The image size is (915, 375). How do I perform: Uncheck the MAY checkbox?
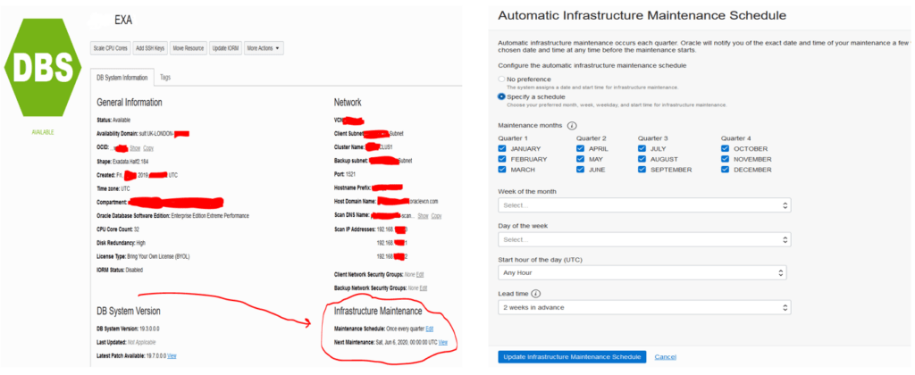(580, 159)
